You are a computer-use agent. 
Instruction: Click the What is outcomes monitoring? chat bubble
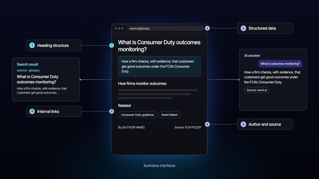point(280,64)
